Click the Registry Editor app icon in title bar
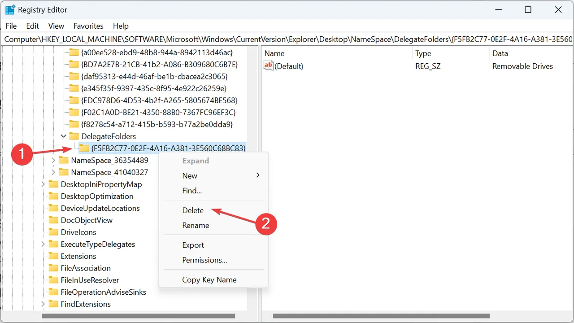Screen dimensions: 574x323 point(10,10)
